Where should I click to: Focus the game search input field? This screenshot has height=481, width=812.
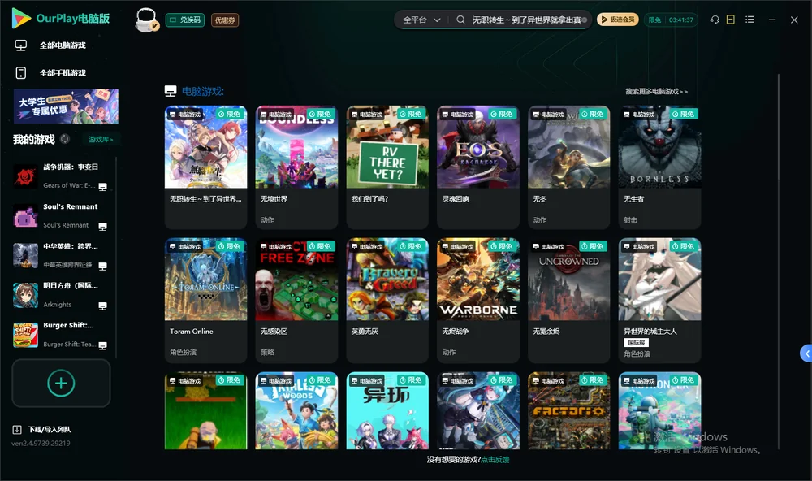pyautogui.click(x=525, y=19)
